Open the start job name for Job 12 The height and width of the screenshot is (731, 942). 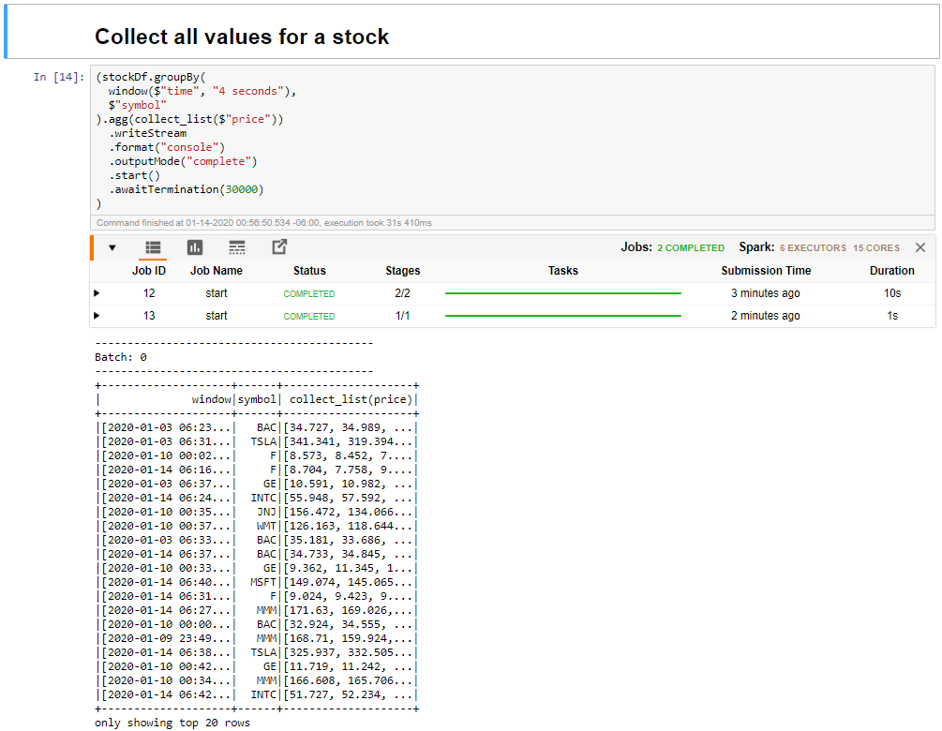pos(217,292)
